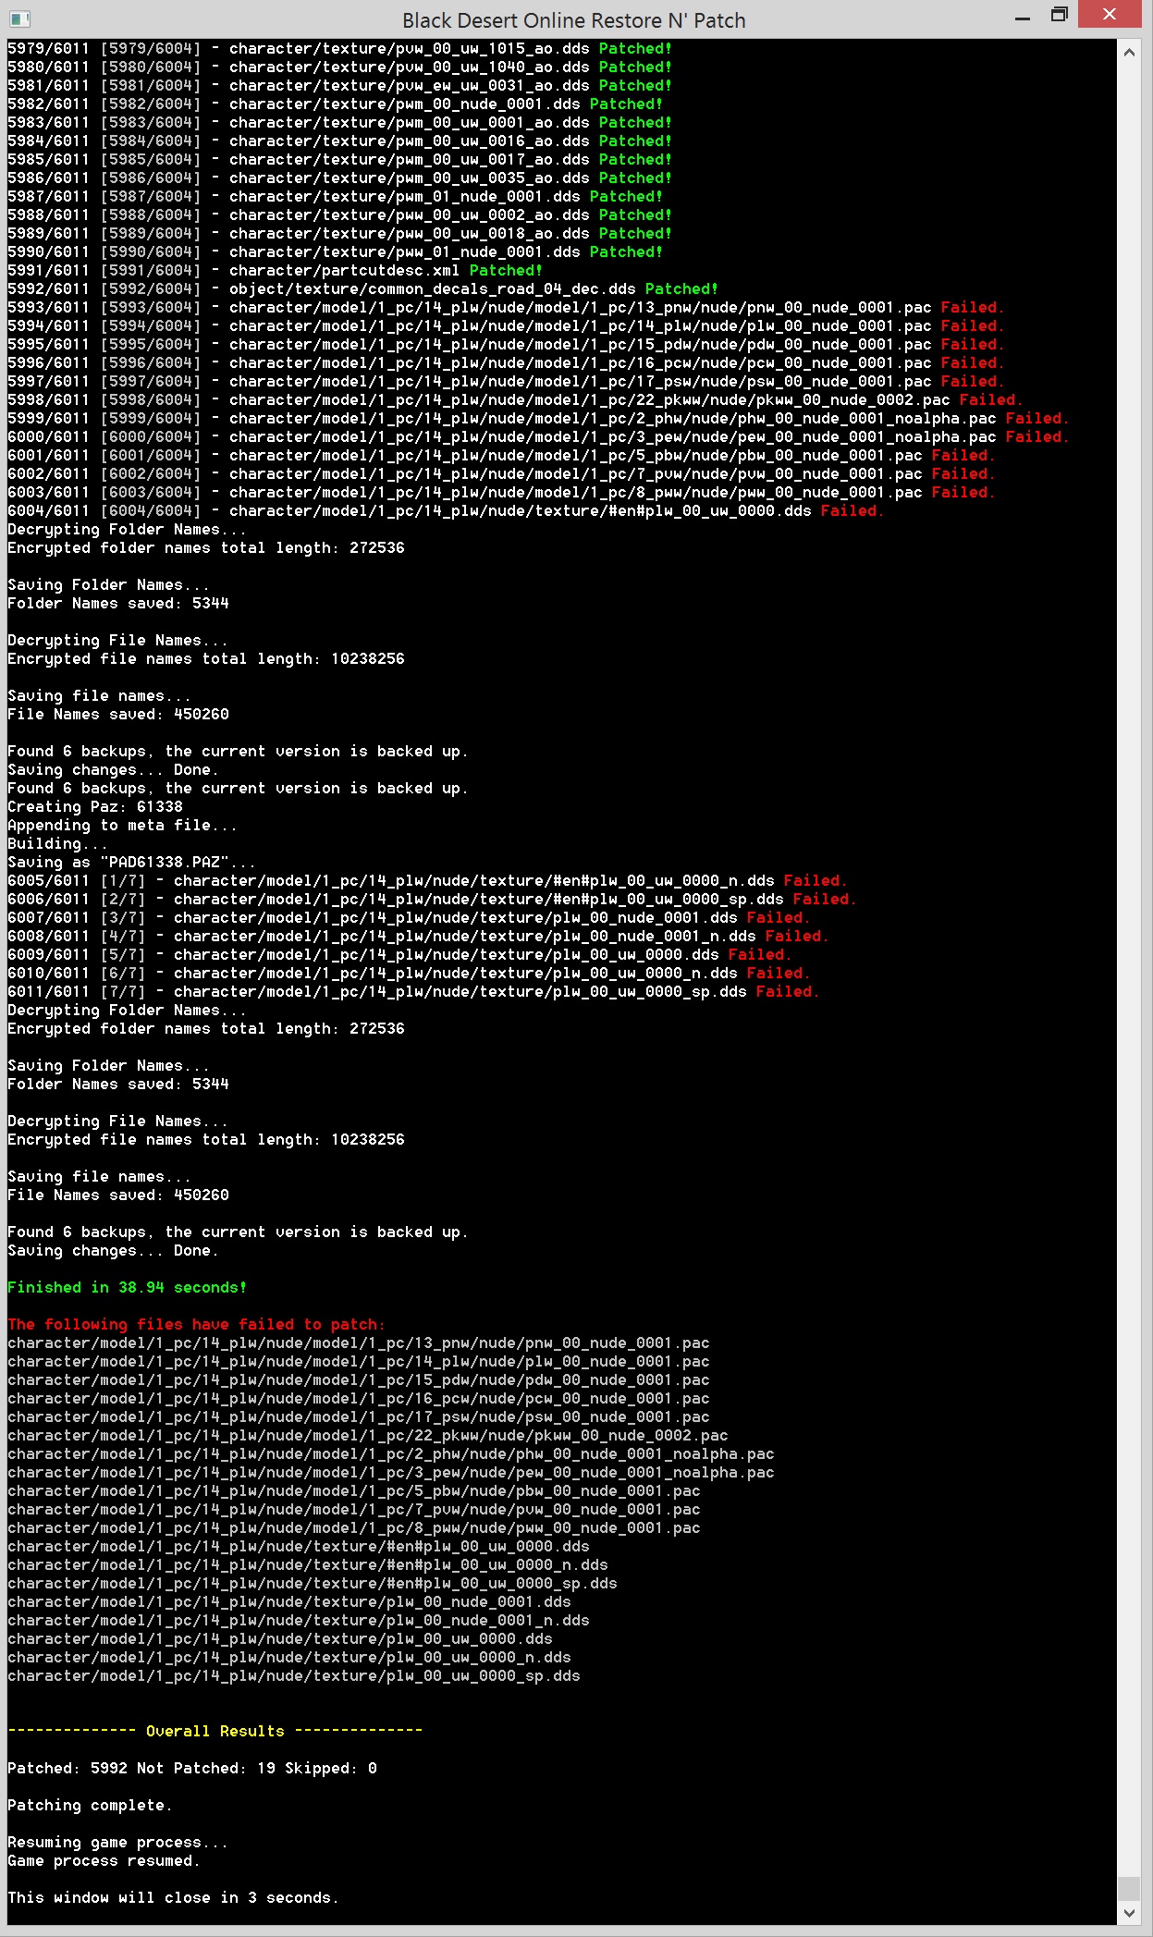Click the "Patching complete." line
Viewport: 1153px width, 1937px height.
[90, 1805]
